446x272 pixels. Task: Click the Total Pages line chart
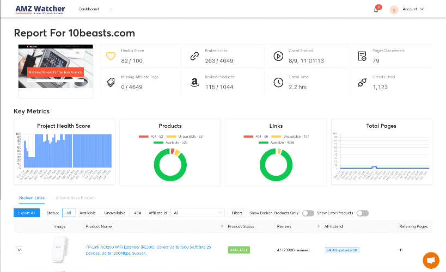coord(381,155)
